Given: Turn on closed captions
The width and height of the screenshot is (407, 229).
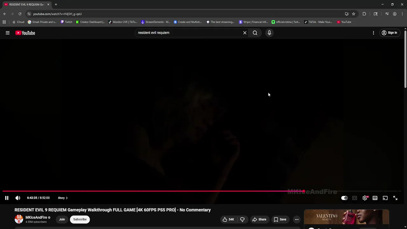Looking at the screenshot, I should [355, 198].
